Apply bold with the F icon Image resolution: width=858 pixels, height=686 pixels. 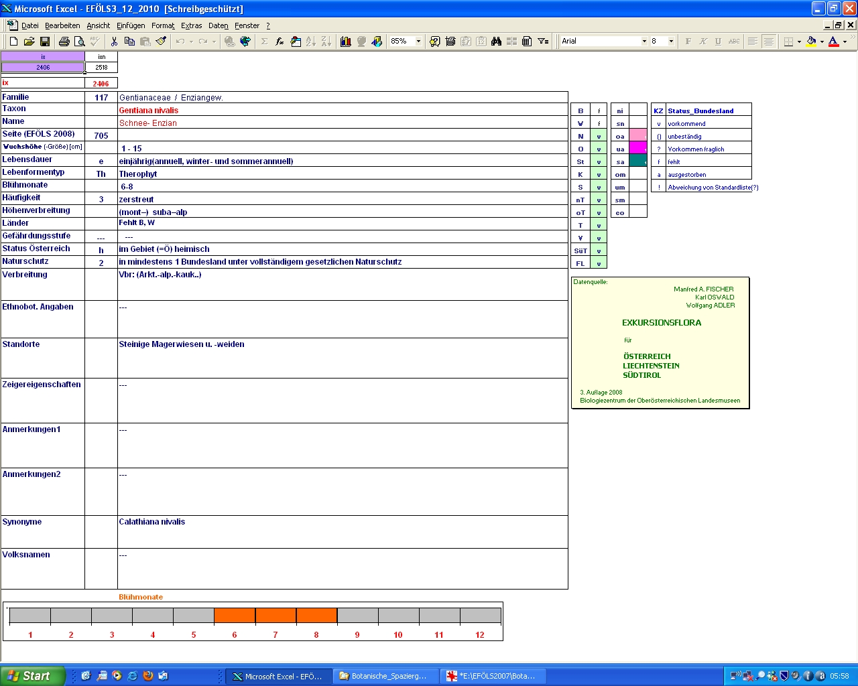[x=688, y=42]
